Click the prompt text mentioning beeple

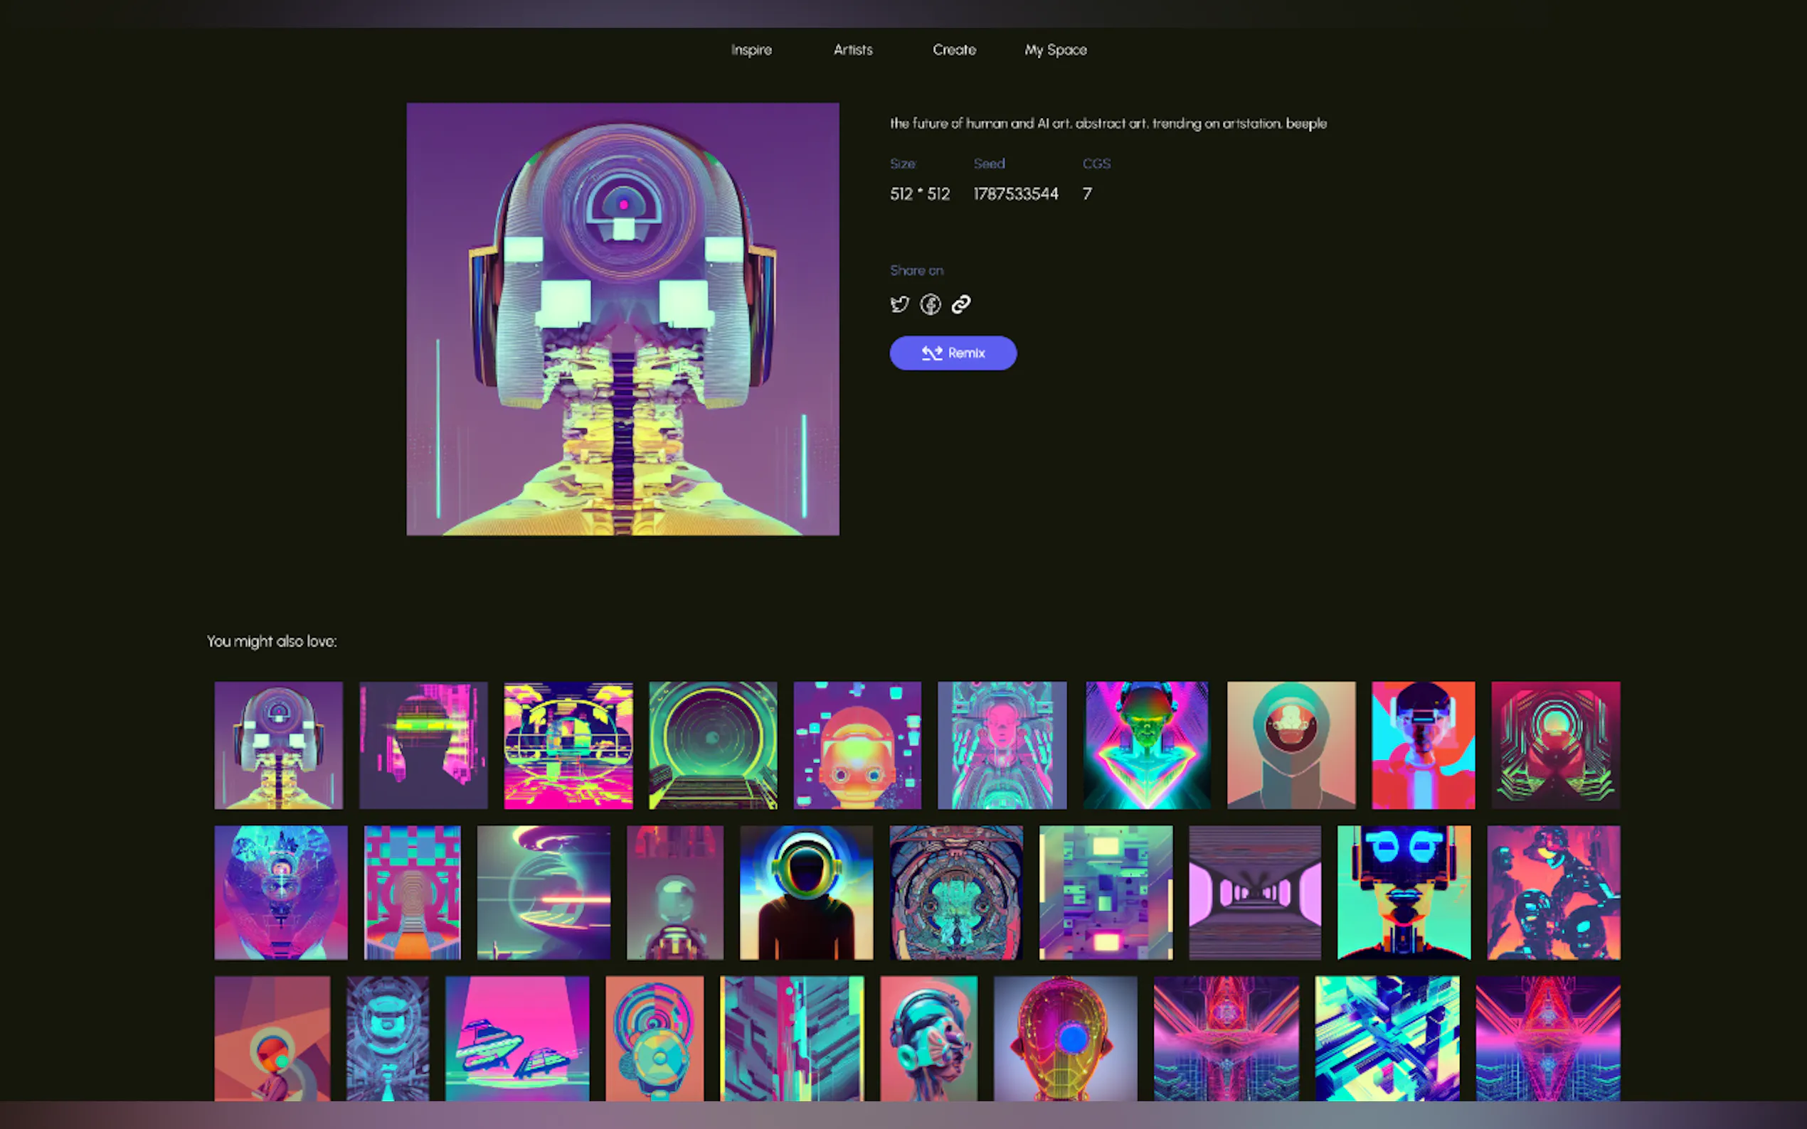[1108, 123]
